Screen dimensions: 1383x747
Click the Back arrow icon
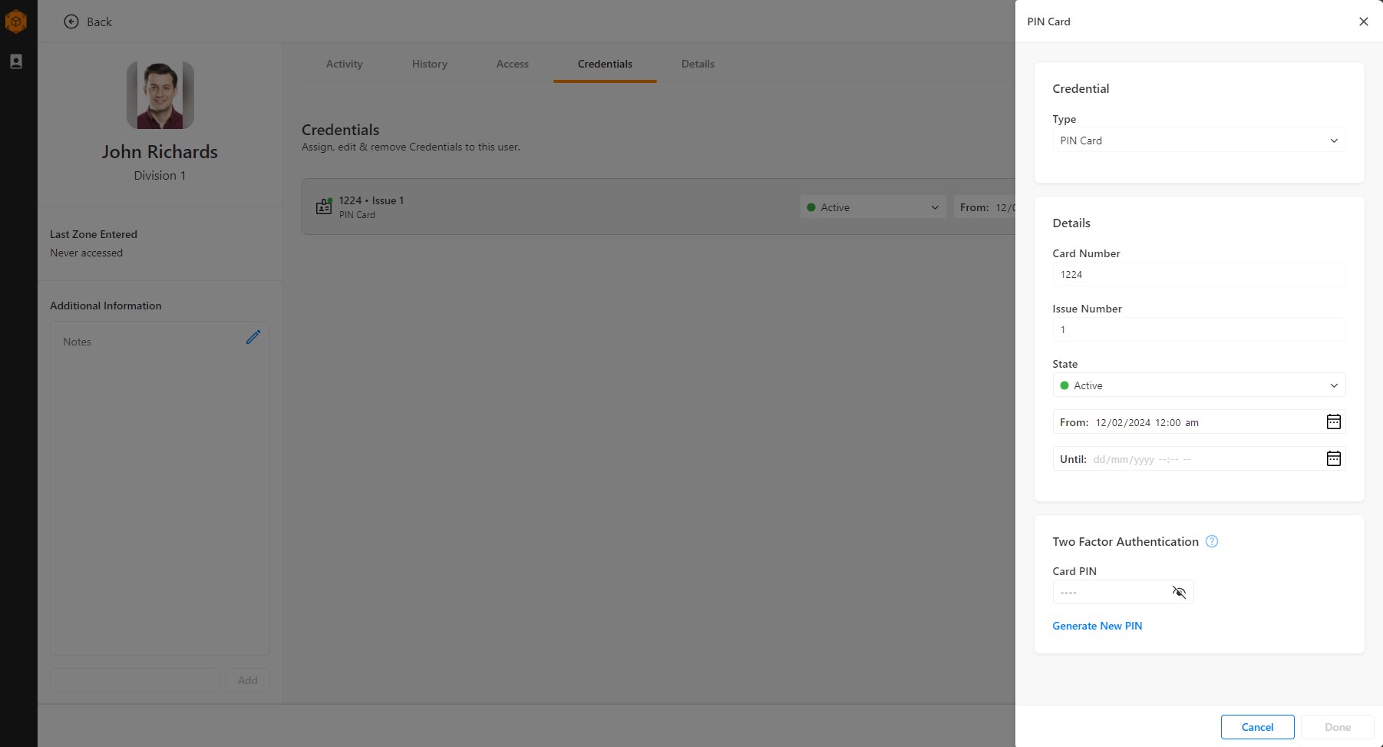71,21
